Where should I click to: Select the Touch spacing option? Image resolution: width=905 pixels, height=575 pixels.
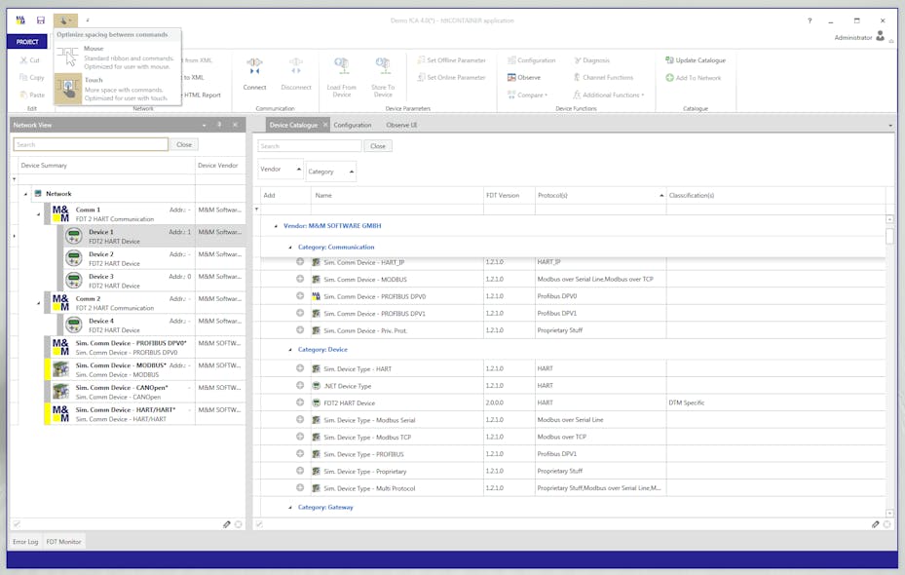click(118, 89)
